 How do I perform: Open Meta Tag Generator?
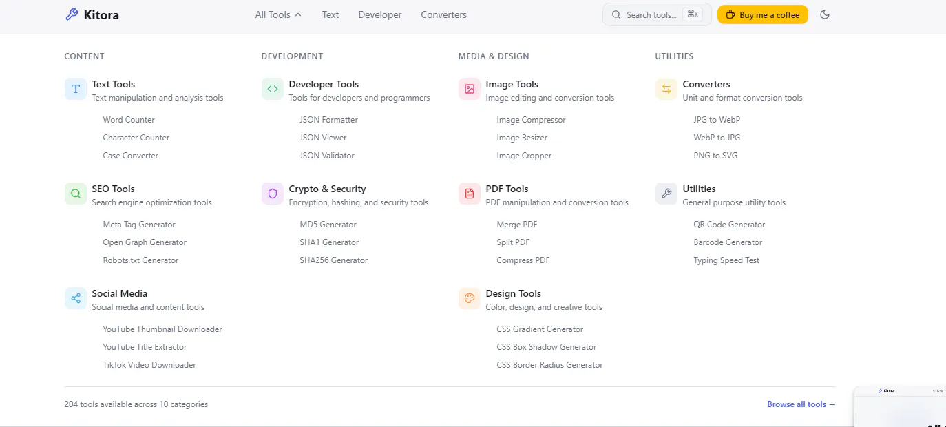pyautogui.click(x=139, y=225)
